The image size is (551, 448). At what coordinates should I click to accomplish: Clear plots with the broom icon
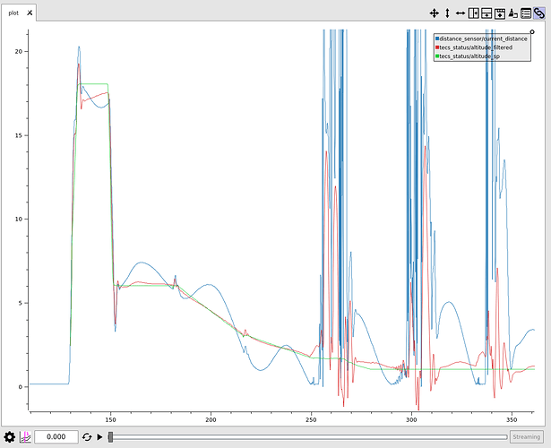(x=512, y=13)
